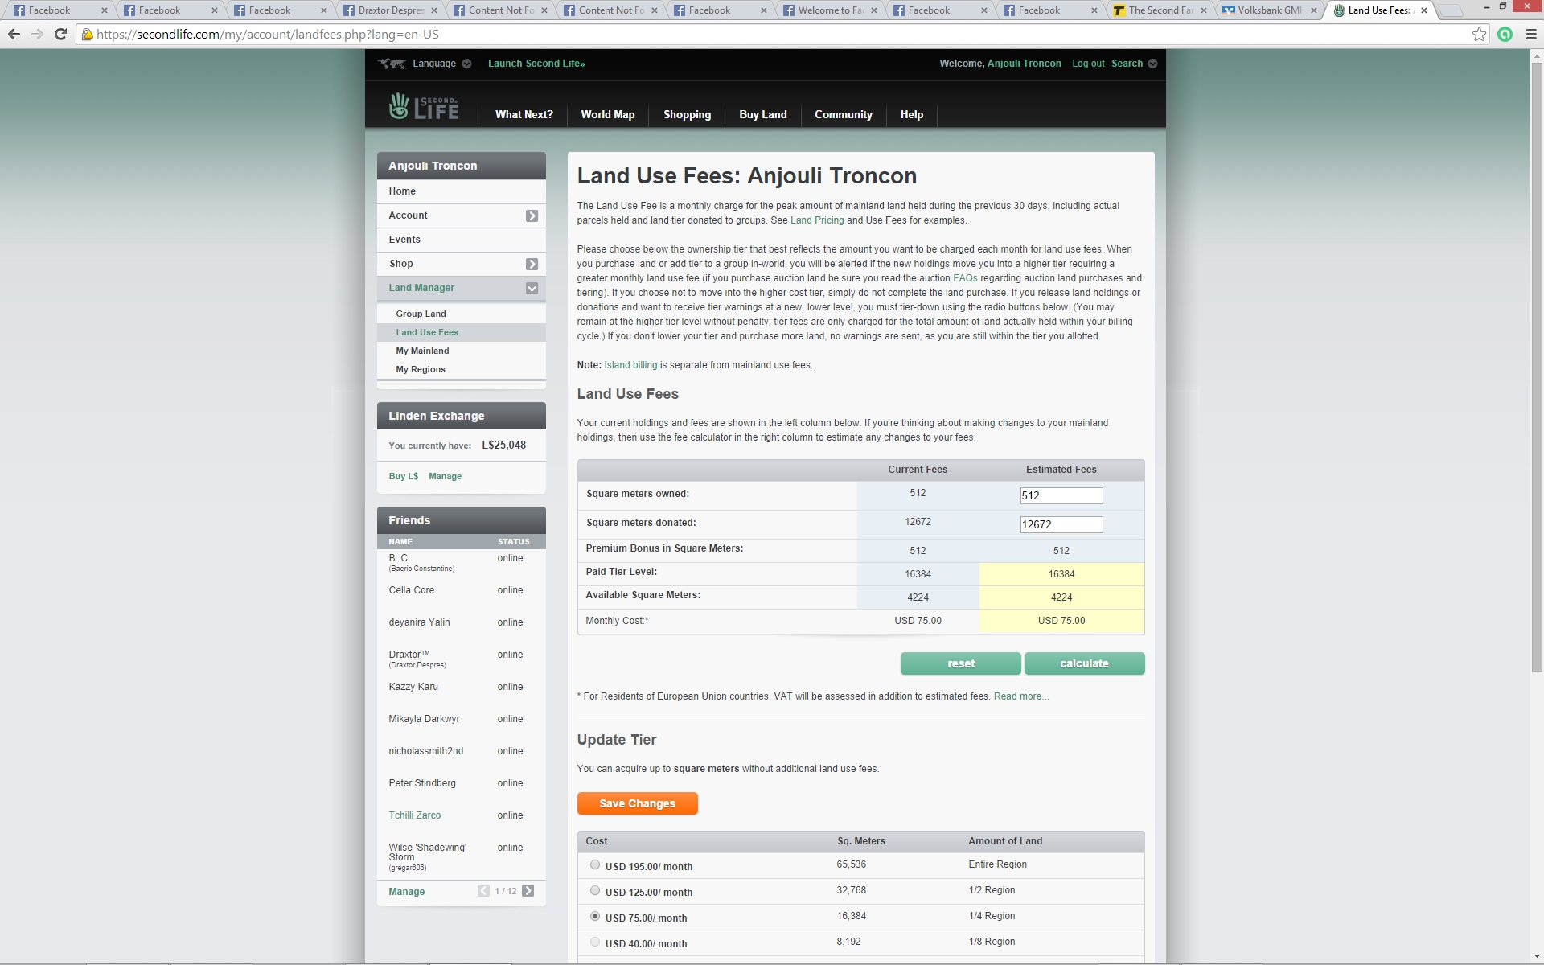Select USD 195.00/month tier radio
1544x965 pixels.
click(595, 864)
